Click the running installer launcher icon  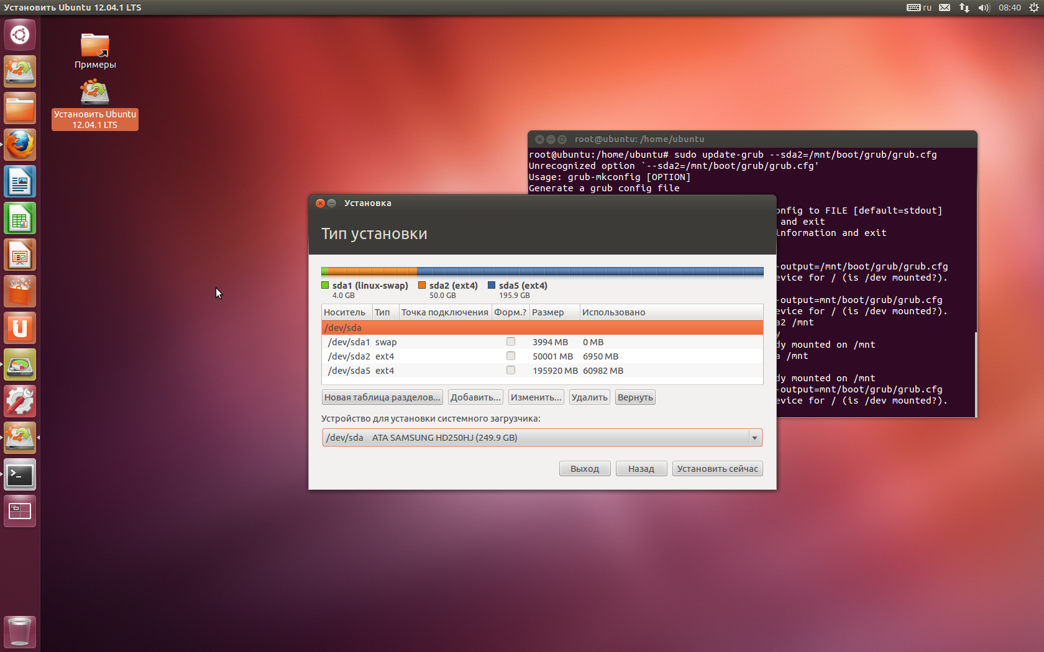click(x=20, y=438)
